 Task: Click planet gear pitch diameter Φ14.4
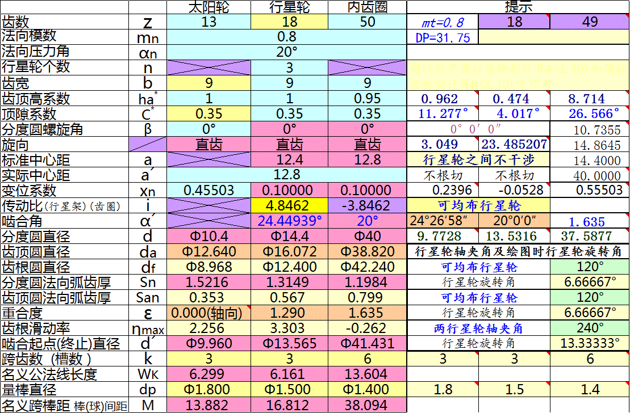pyautogui.click(x=289, y=236)
